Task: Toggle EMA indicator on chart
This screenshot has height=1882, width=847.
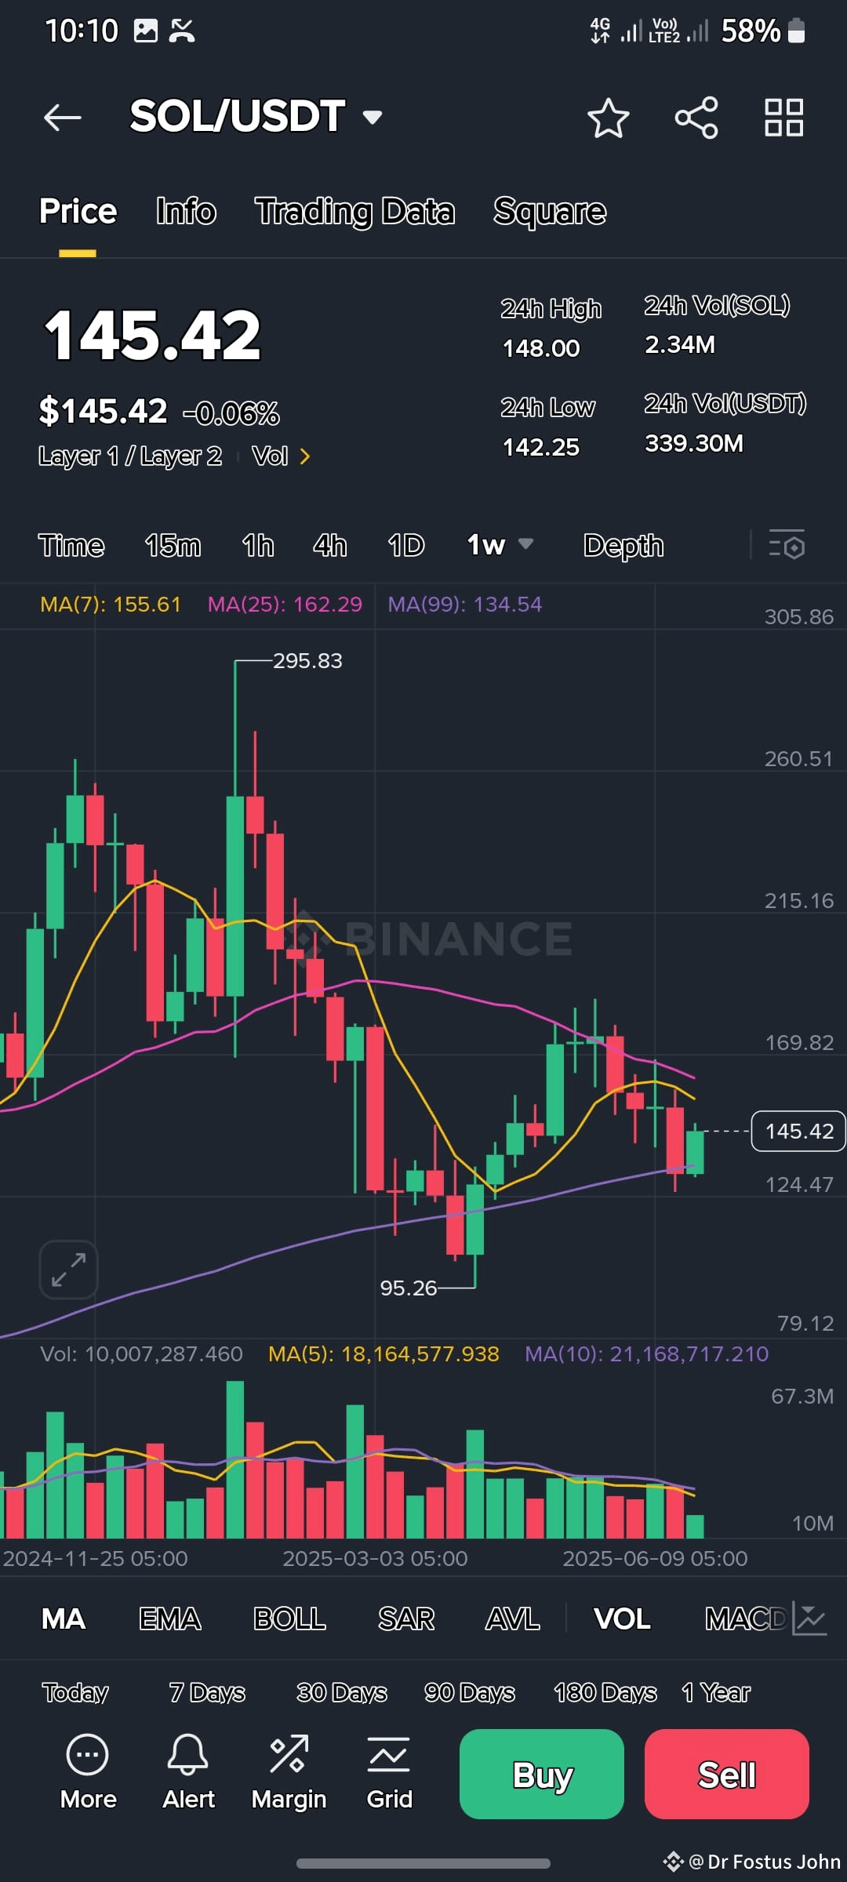Action: 170,1619
